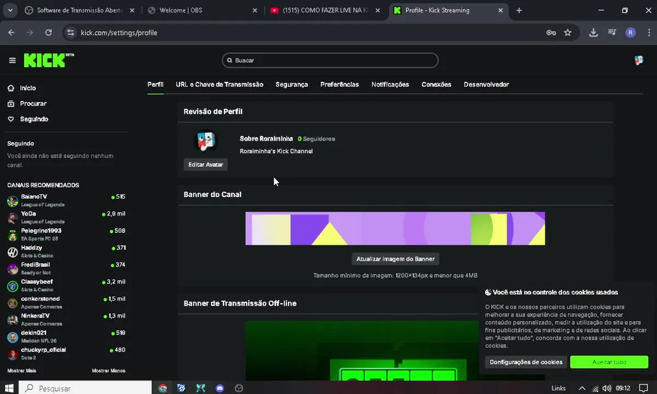Open the Notificações tab
657x394 pixels.
[390, 84]
